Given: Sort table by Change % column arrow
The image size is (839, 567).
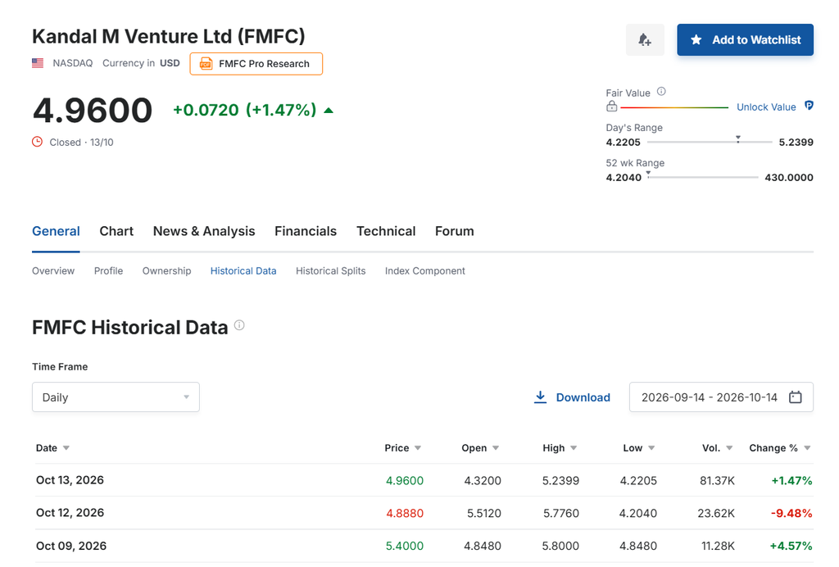Looking at the screenshot, I should [807, 447].
